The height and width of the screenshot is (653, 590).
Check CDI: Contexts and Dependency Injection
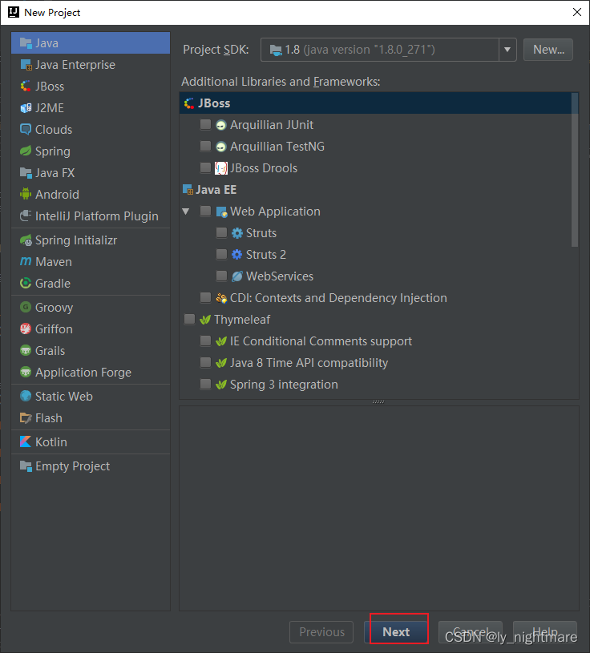(205, 298)
